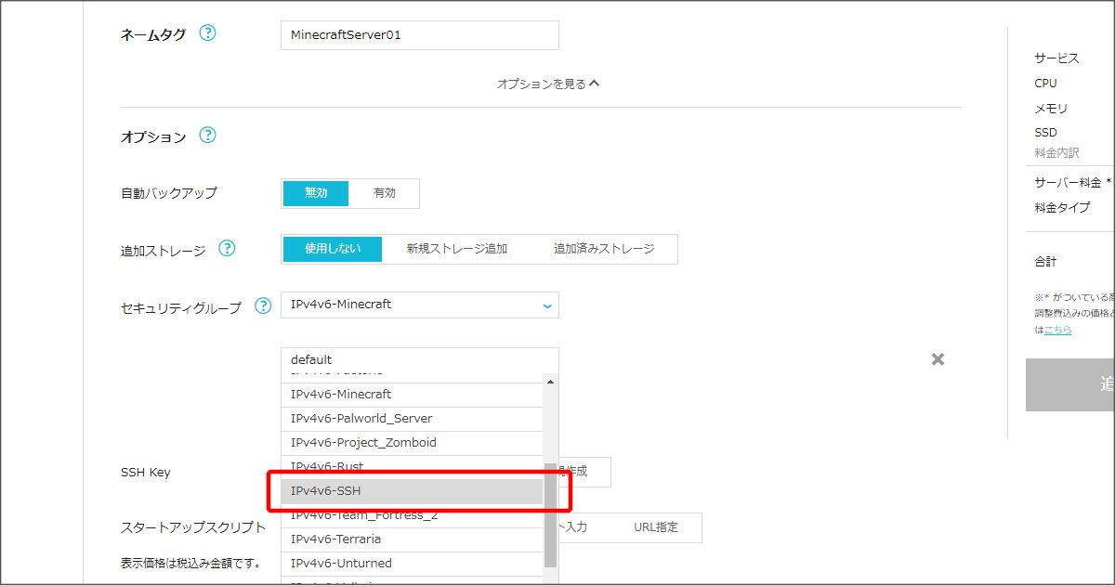The width and height of the screenshot is (1115, 585).
Task: Choose 新規ストレージ追加 option
Action: 457,249
